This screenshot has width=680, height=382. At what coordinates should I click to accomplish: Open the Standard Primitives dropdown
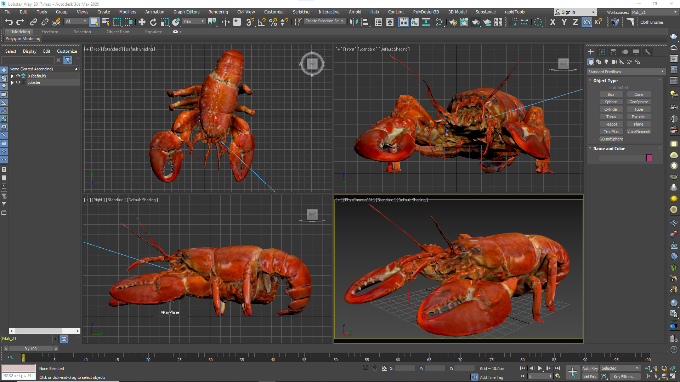tap(626, 72)
